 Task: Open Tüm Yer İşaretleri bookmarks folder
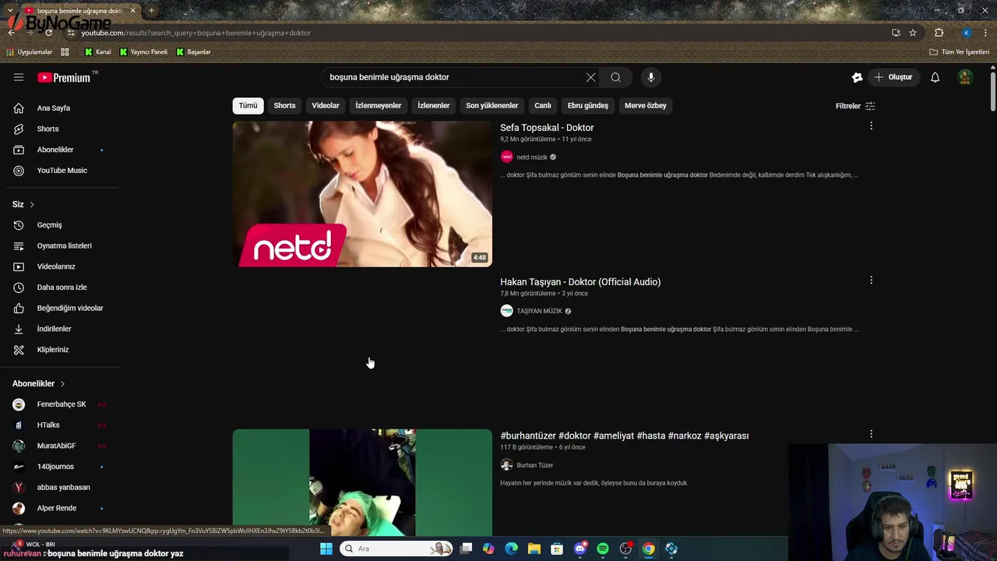click(x=959, y=52)
